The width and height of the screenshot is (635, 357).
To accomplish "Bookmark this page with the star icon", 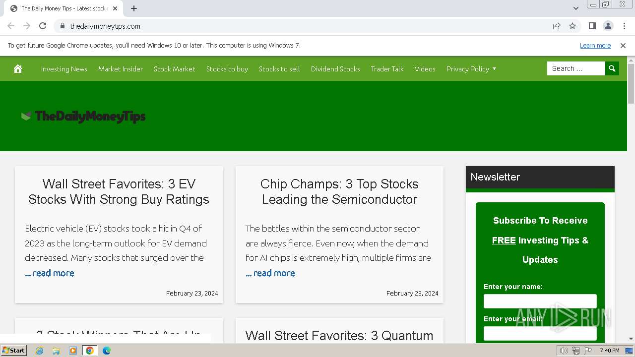I will (x=572, y=26).
